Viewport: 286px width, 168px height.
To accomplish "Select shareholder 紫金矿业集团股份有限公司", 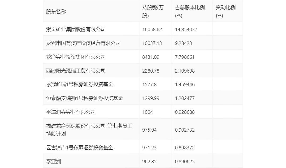I will [76, 29].
